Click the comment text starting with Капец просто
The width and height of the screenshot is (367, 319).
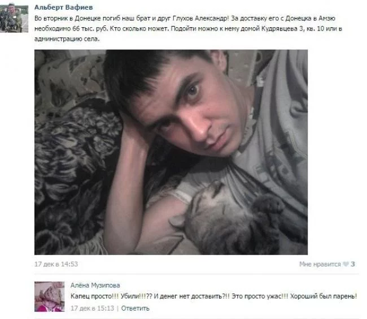(x=213, y=296)
